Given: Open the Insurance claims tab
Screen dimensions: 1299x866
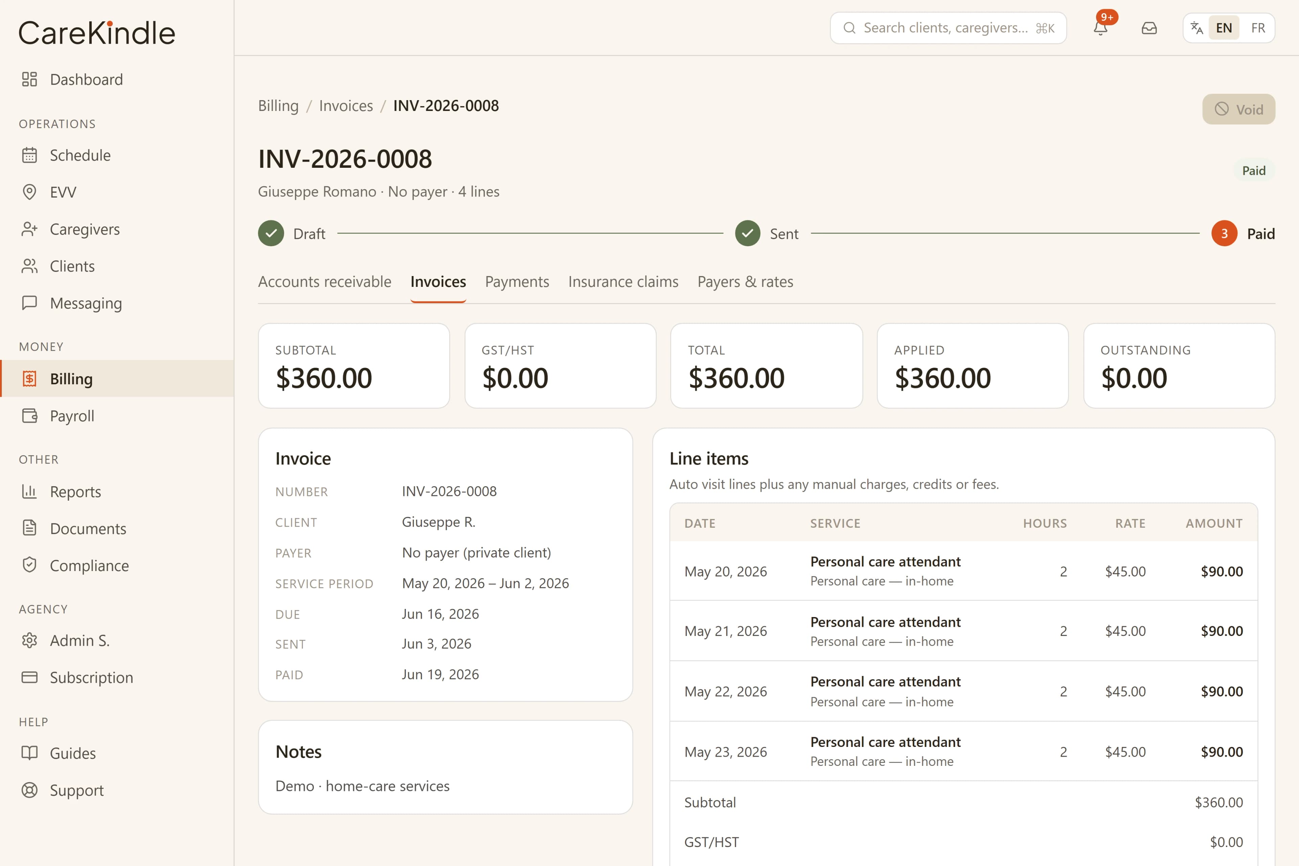Looking at the screenshot, I should (x=623, y=282).
